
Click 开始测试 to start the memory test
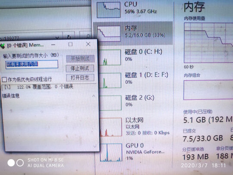(x=80, y=59)
